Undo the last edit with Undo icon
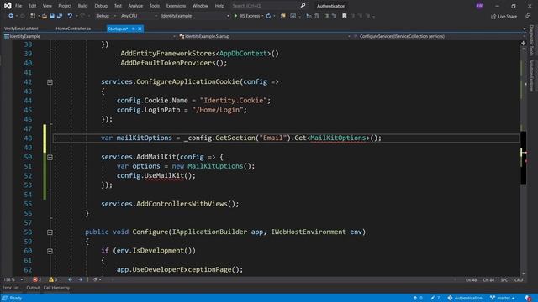This screenshot has height=302, width=538. click(x=70, y=16)
